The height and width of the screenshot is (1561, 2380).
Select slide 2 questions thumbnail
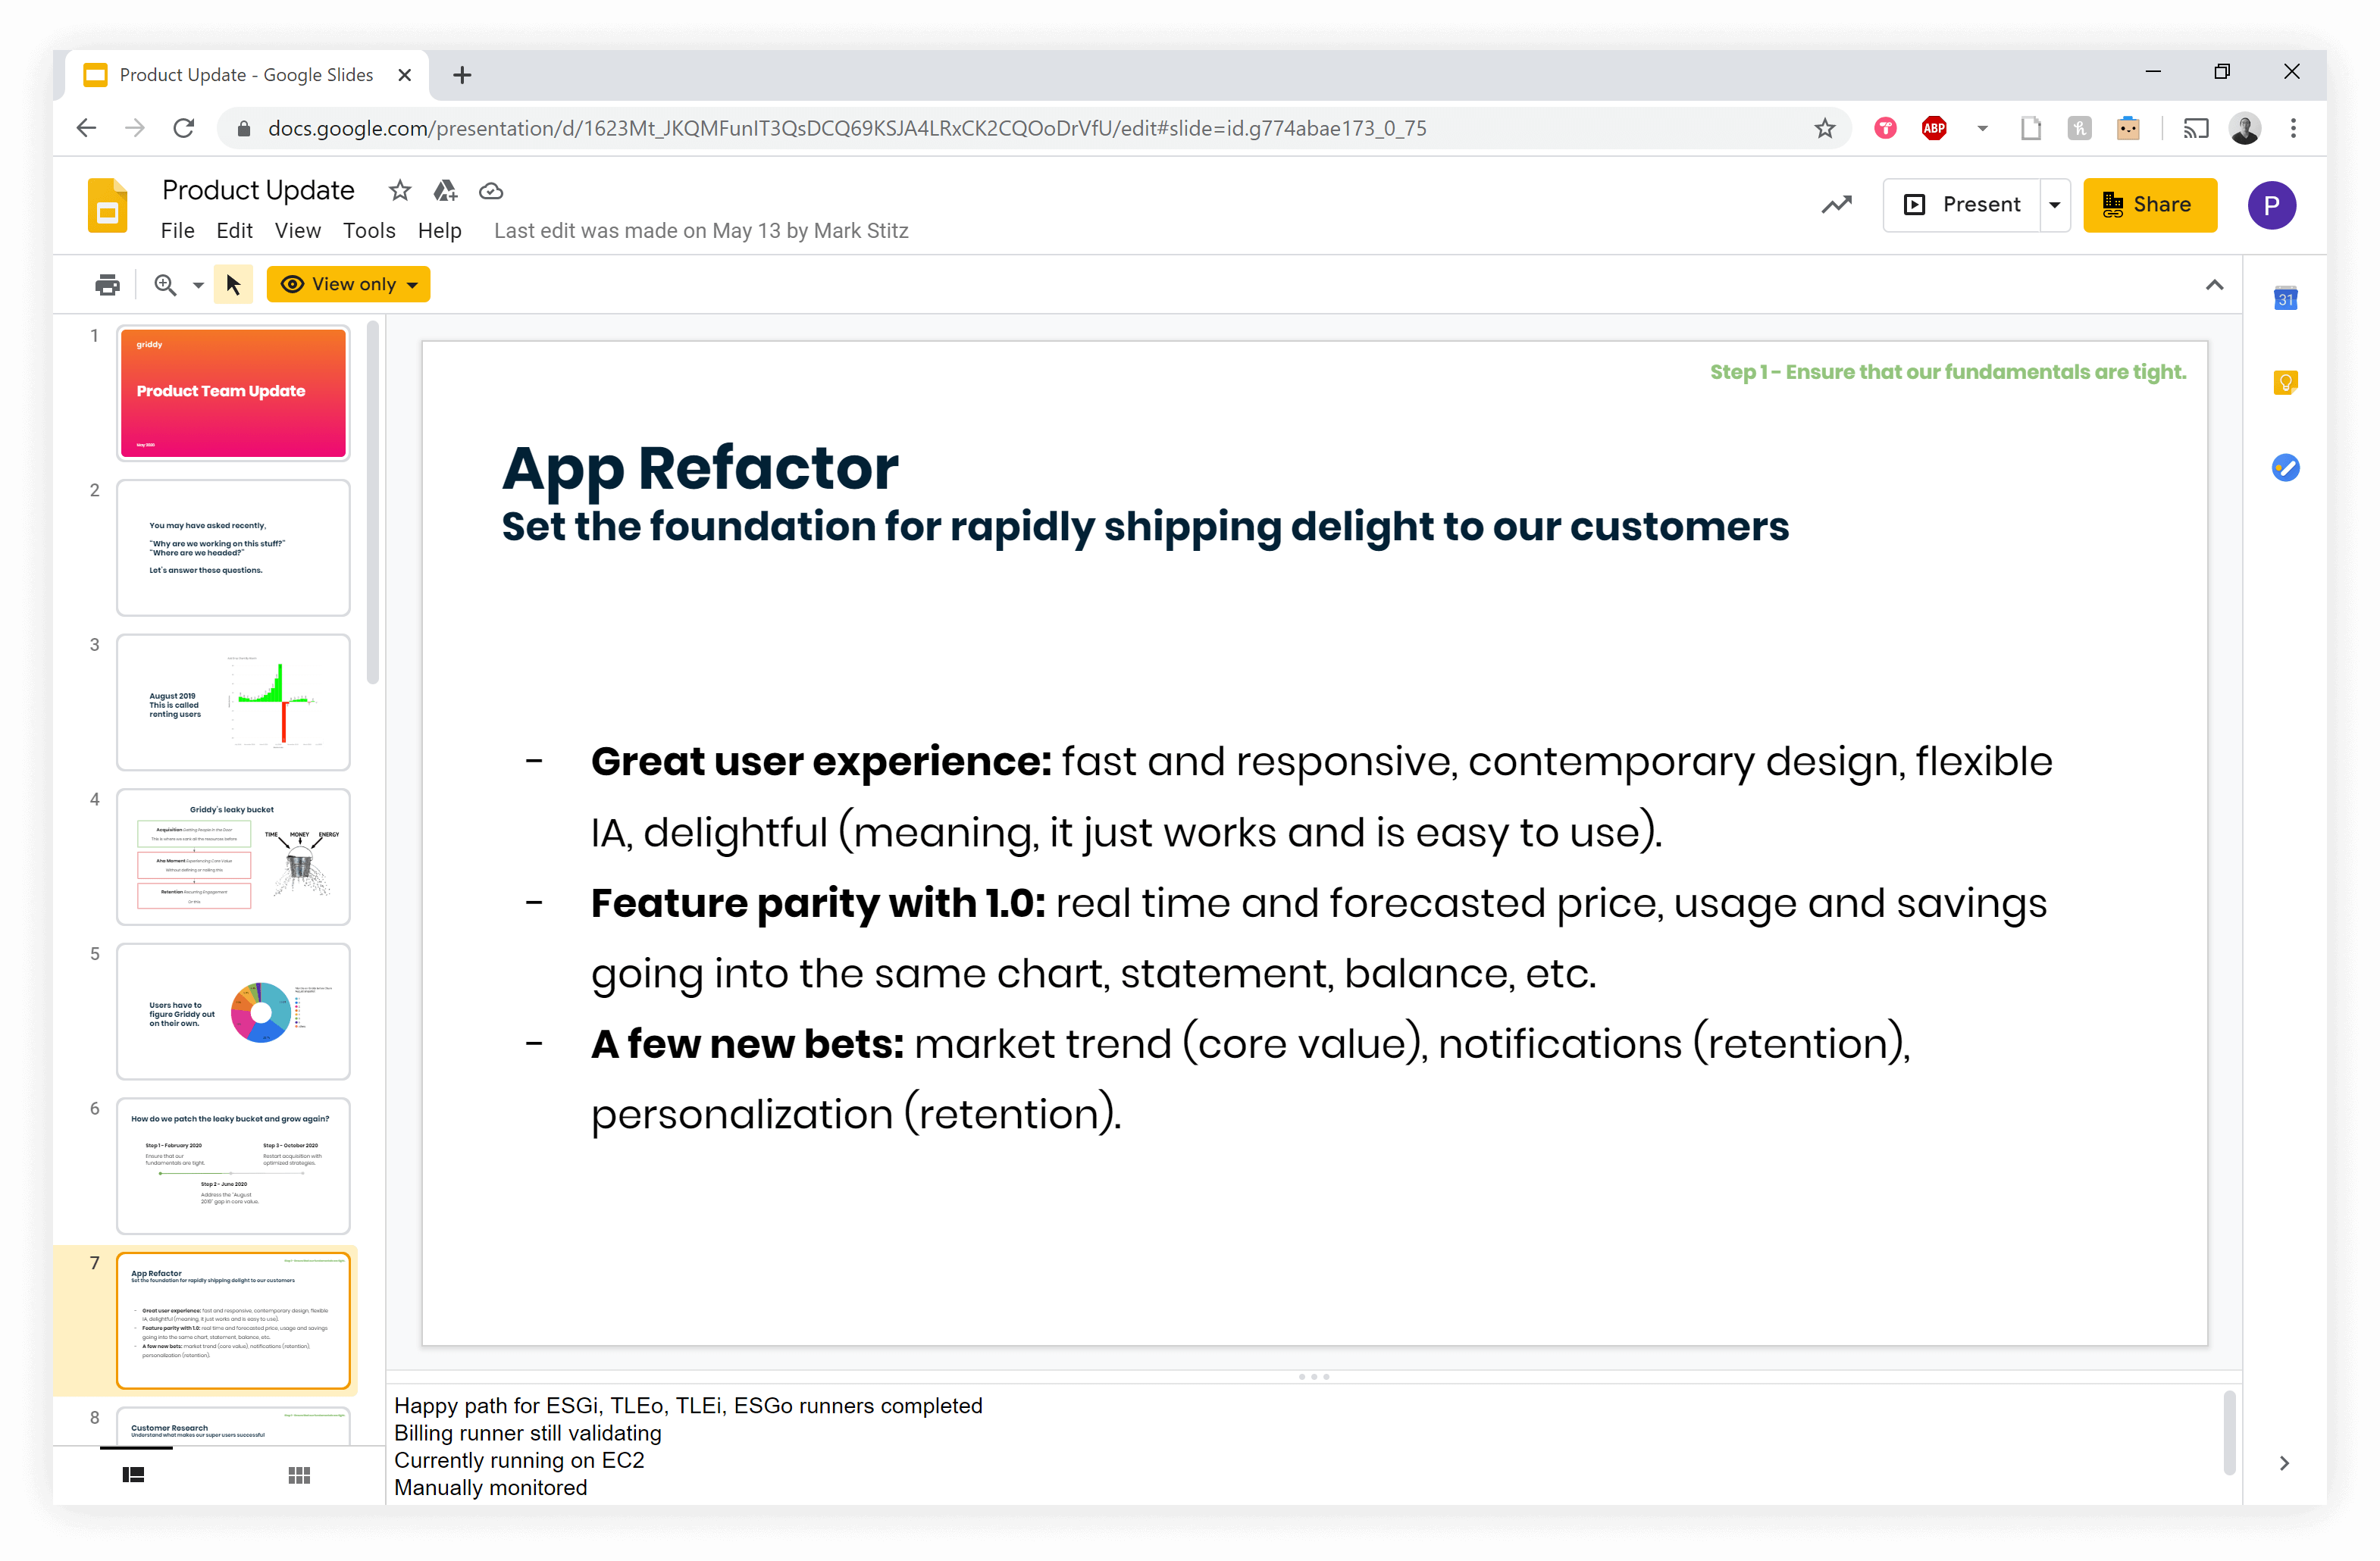point(233,548)
